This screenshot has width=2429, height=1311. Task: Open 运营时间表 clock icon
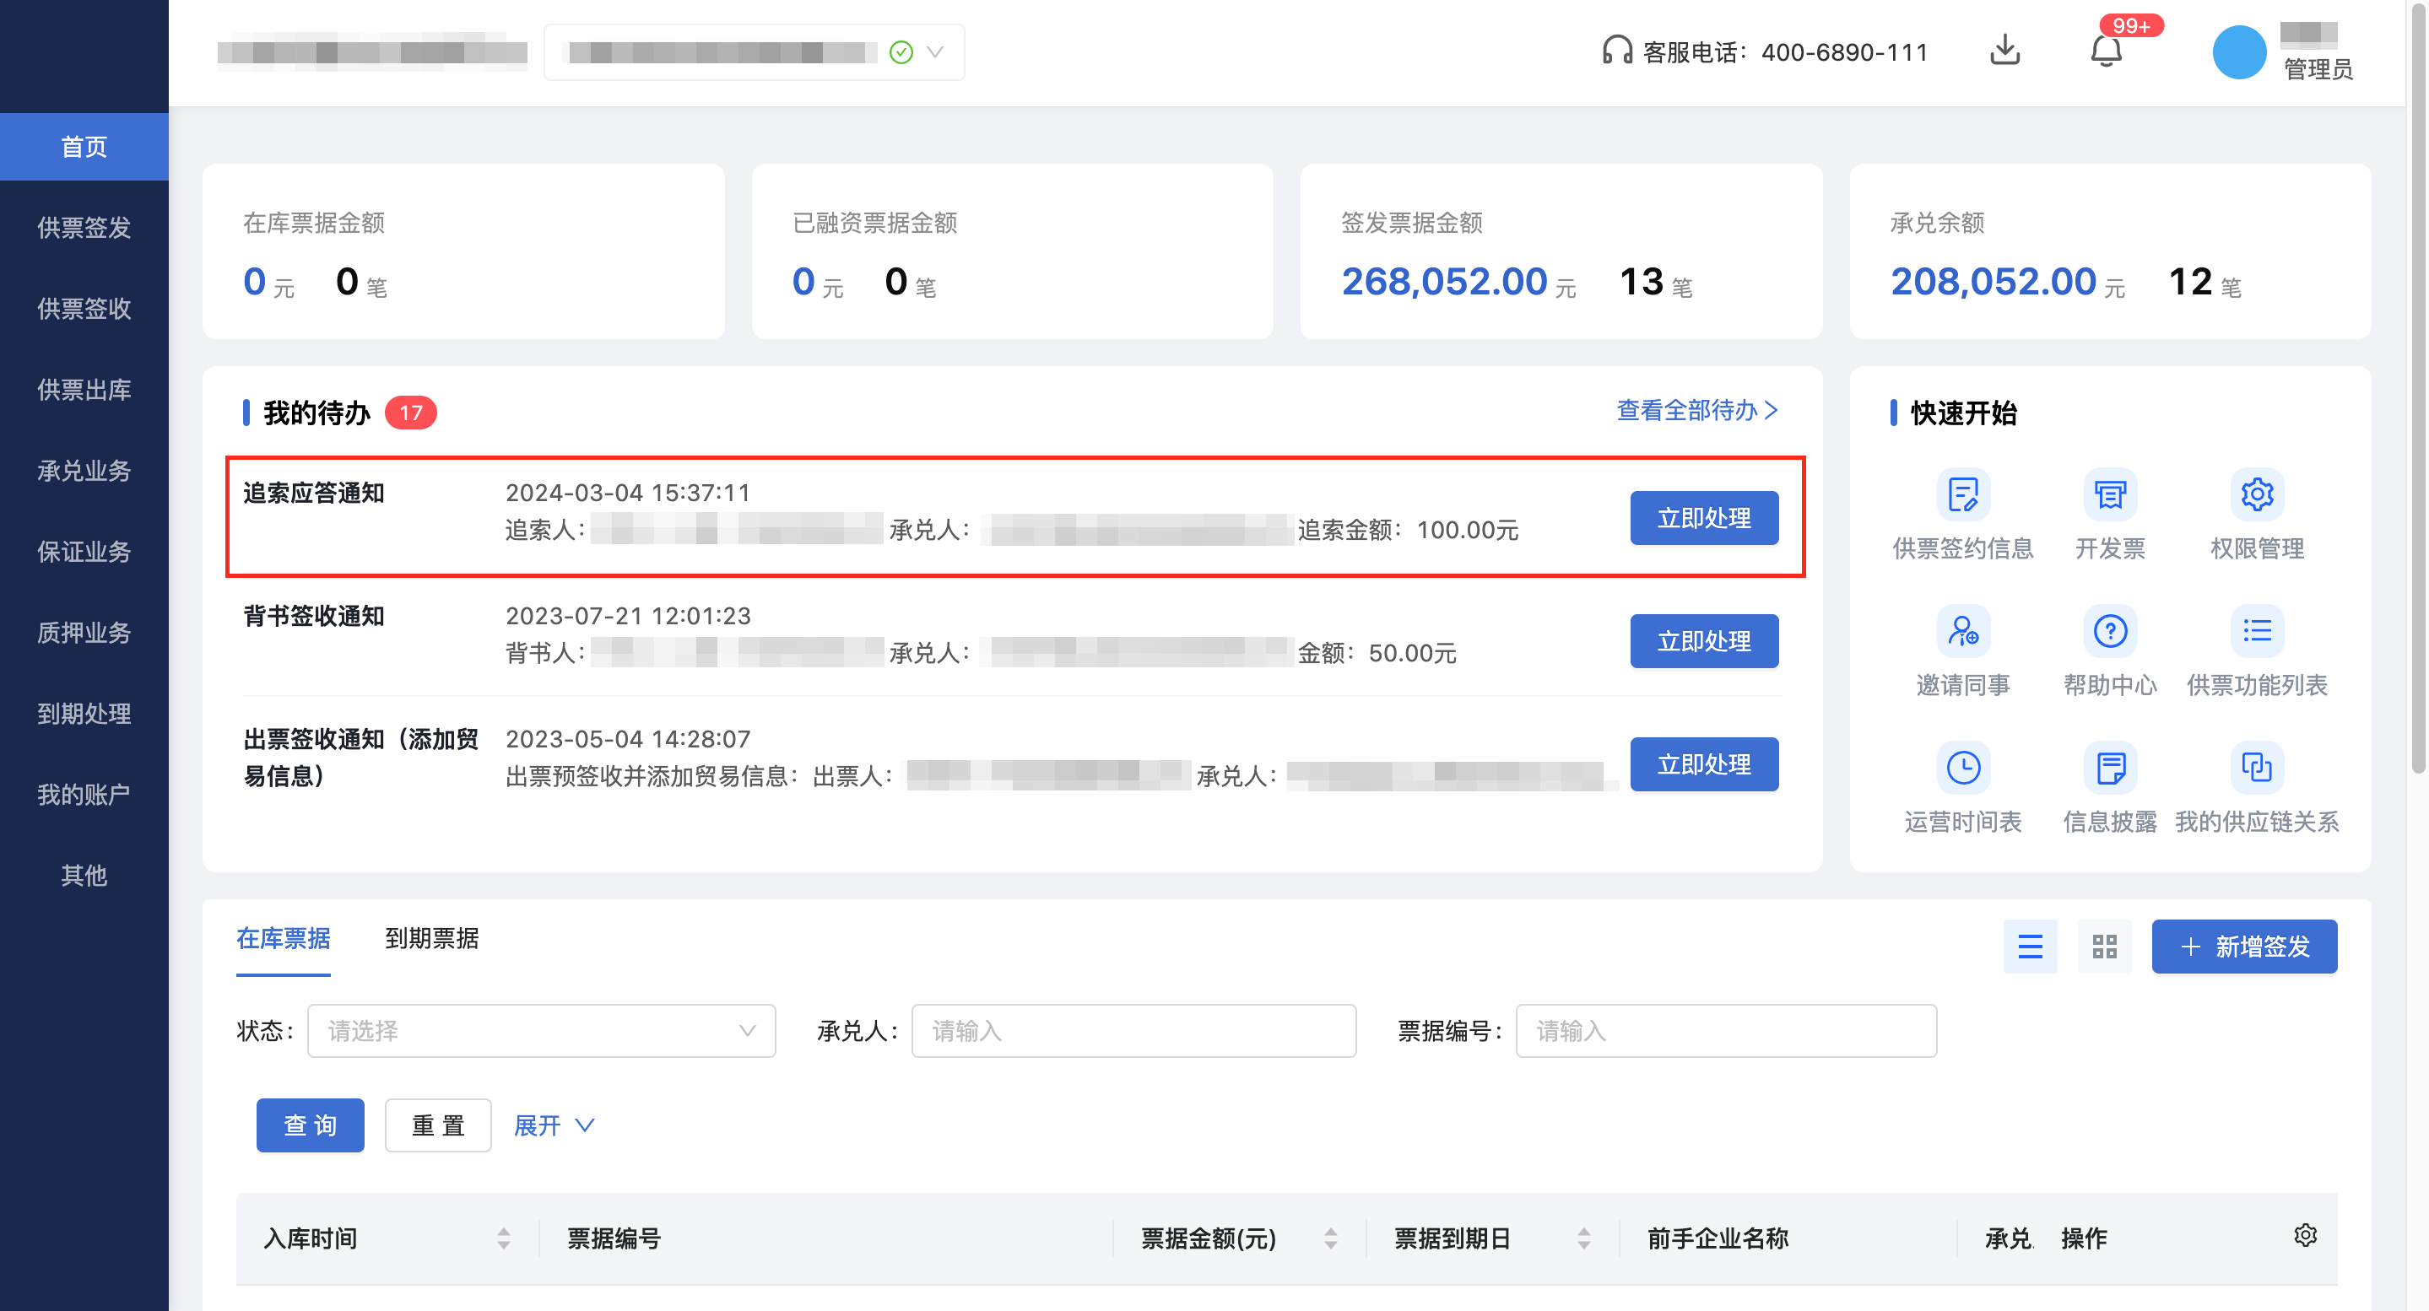coord(1962,767)
